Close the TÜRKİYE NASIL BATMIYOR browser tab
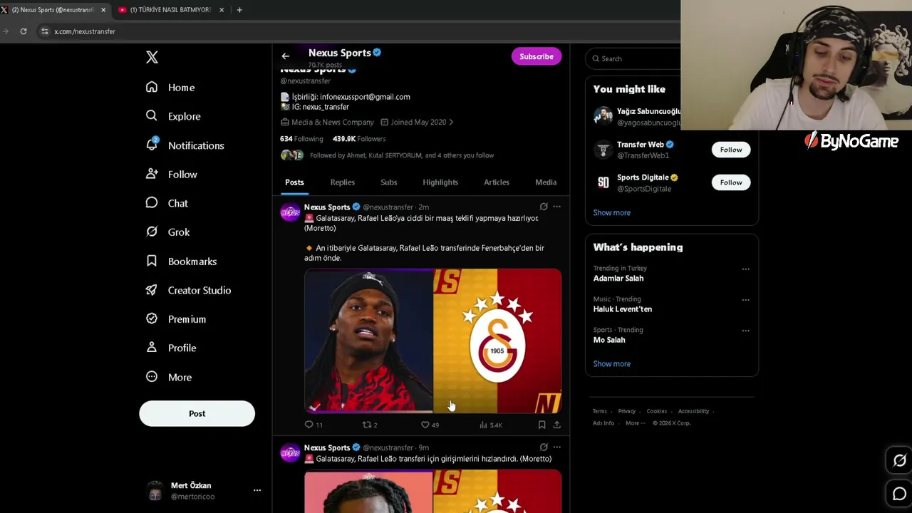 222,10
